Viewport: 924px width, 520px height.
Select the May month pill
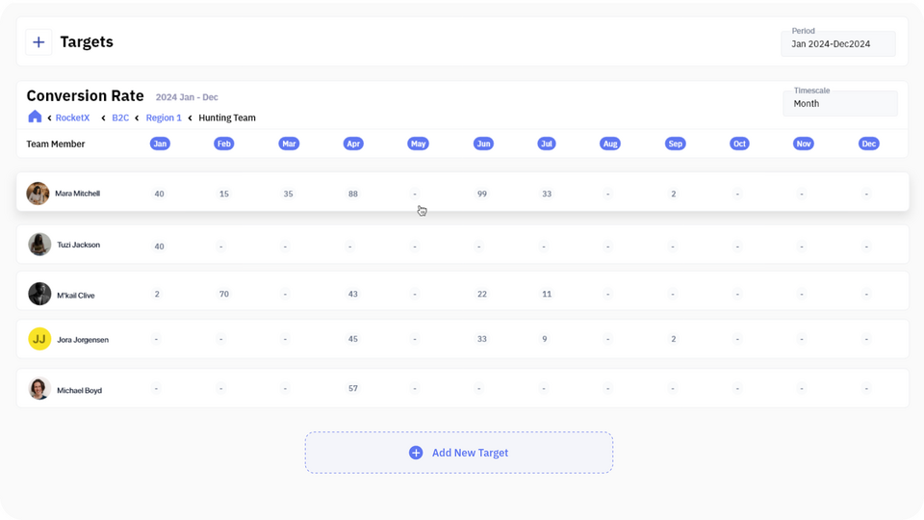(418, 143)
